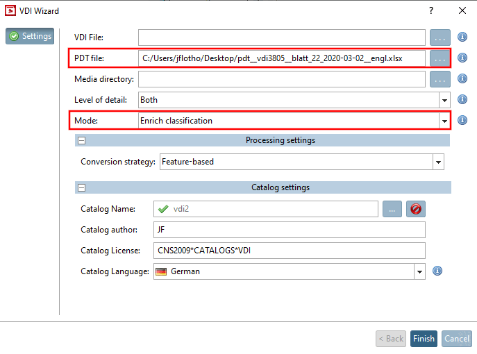Open the Level of detail dropdown

click(444, 100)
